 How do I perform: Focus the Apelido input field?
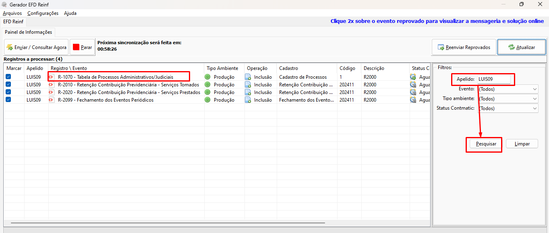coord(494,79)
